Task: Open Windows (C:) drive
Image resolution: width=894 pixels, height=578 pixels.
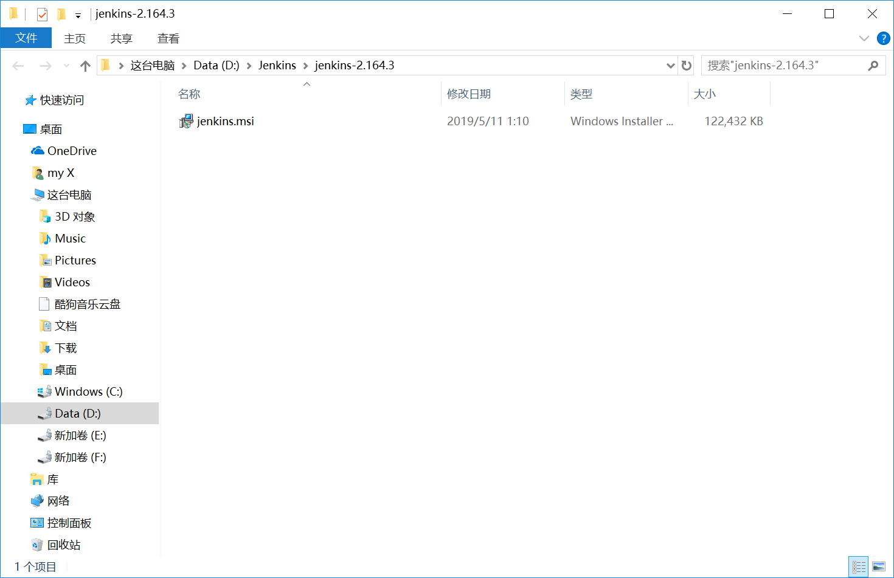Action: coord(89,391)
